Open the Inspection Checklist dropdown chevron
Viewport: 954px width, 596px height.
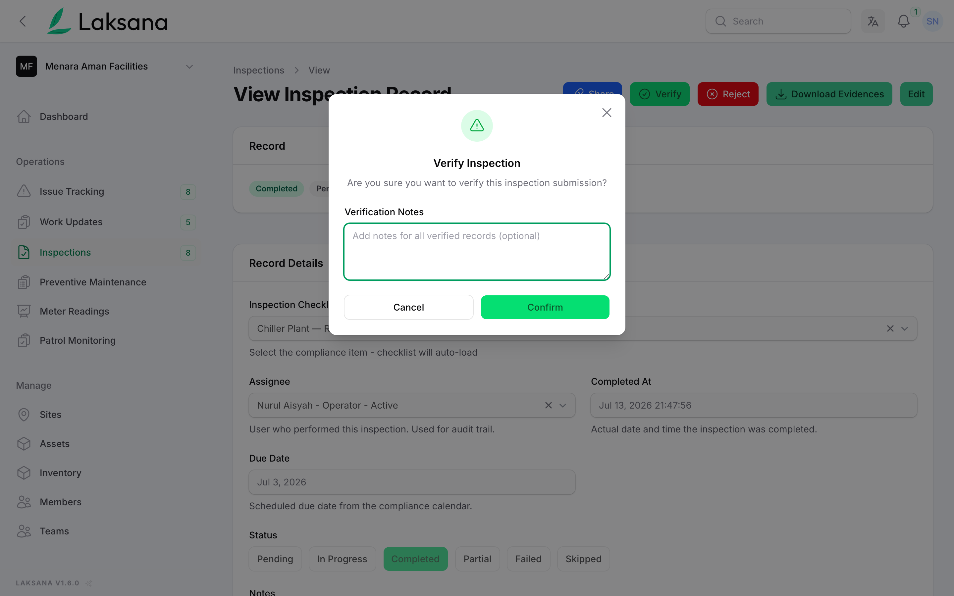(x=905, y=328)
